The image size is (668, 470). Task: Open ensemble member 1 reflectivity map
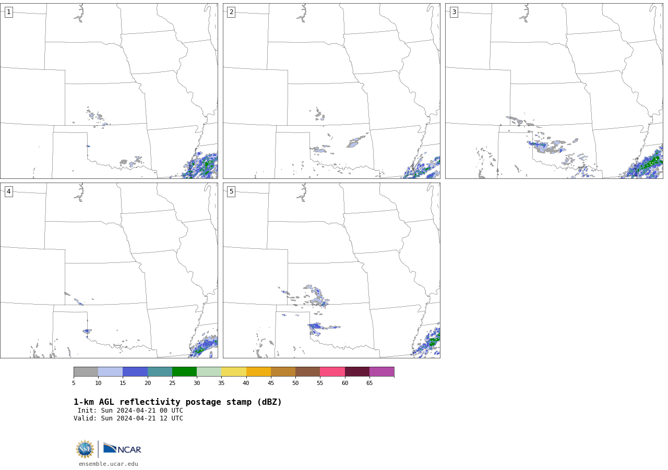(109, 91)
